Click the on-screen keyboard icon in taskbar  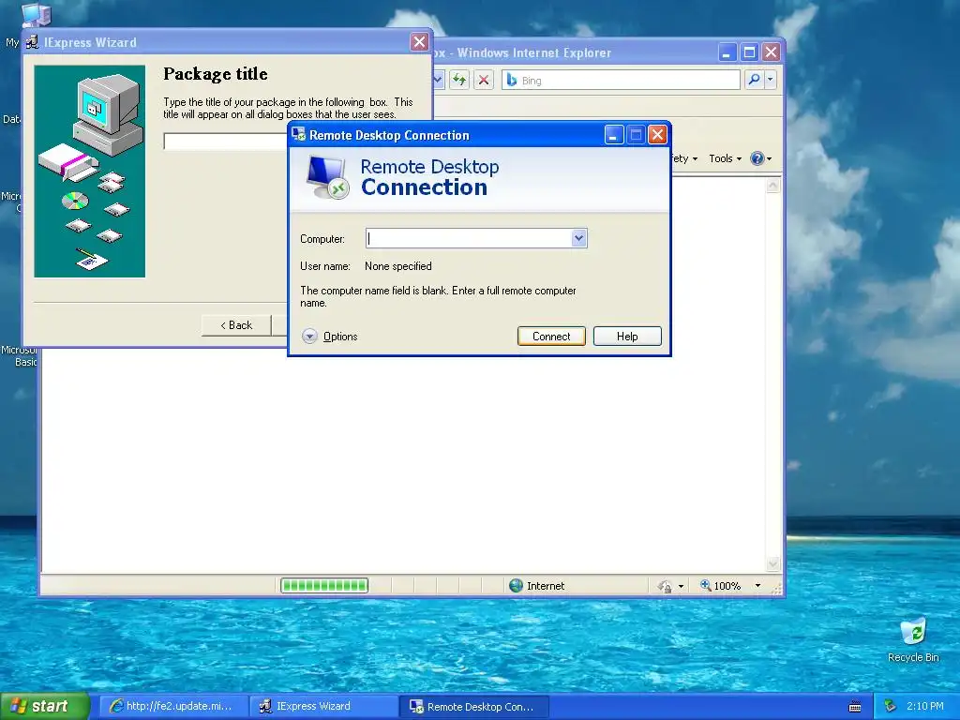[x=855, y=707]
